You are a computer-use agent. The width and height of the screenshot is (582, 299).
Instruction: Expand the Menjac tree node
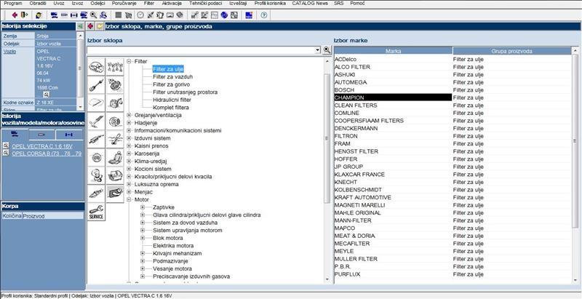pyautogui.click(x=129, y=192)
